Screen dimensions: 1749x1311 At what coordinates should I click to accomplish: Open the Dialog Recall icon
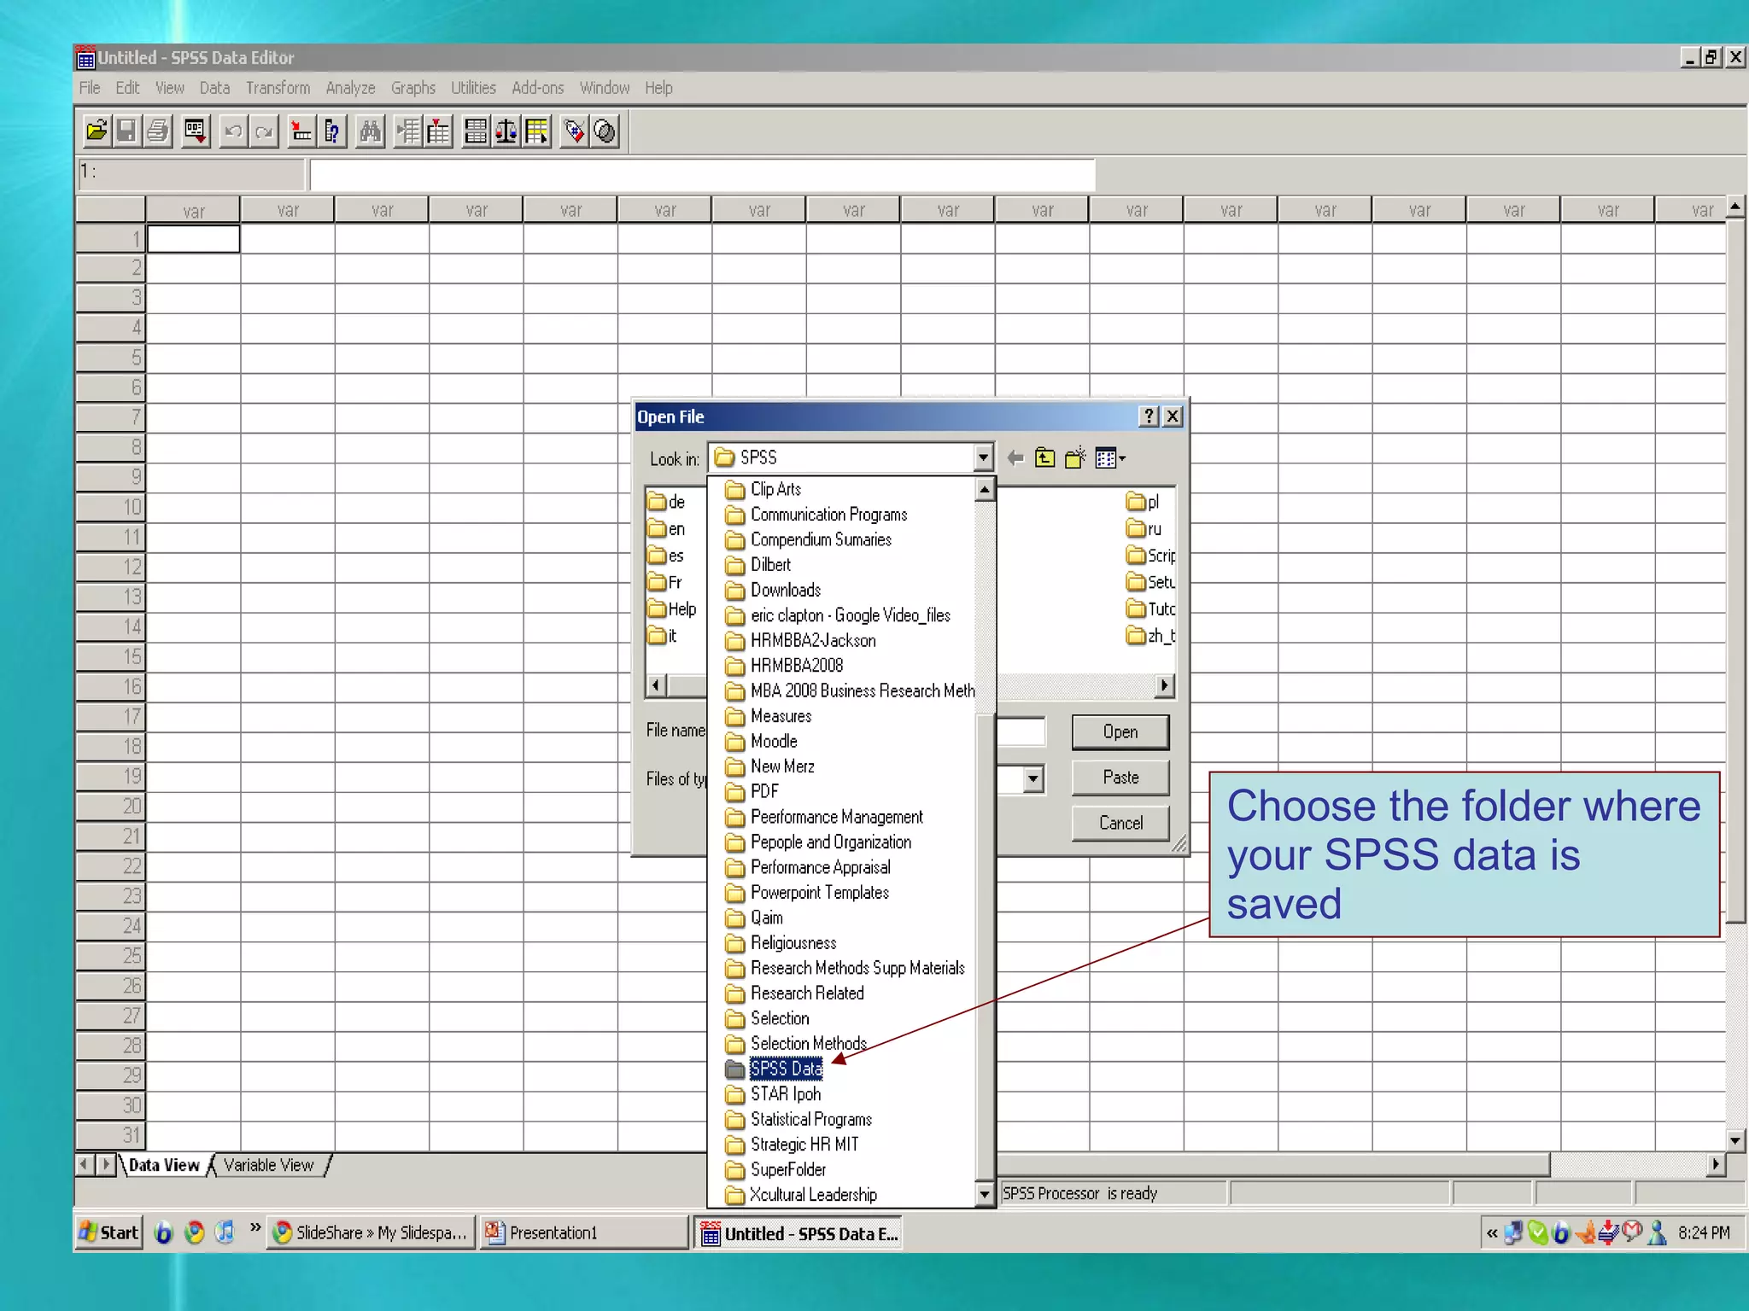196,131
